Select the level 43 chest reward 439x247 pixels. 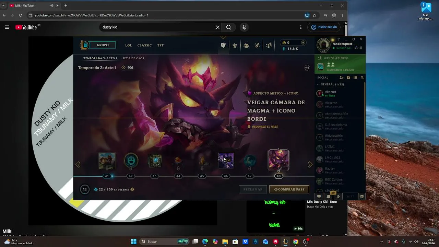(x=155, y=161)
